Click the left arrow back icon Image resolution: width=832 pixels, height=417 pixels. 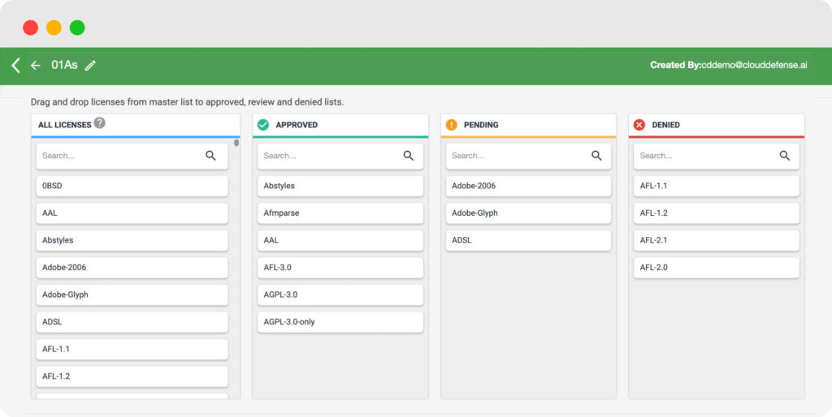point(35,66)
